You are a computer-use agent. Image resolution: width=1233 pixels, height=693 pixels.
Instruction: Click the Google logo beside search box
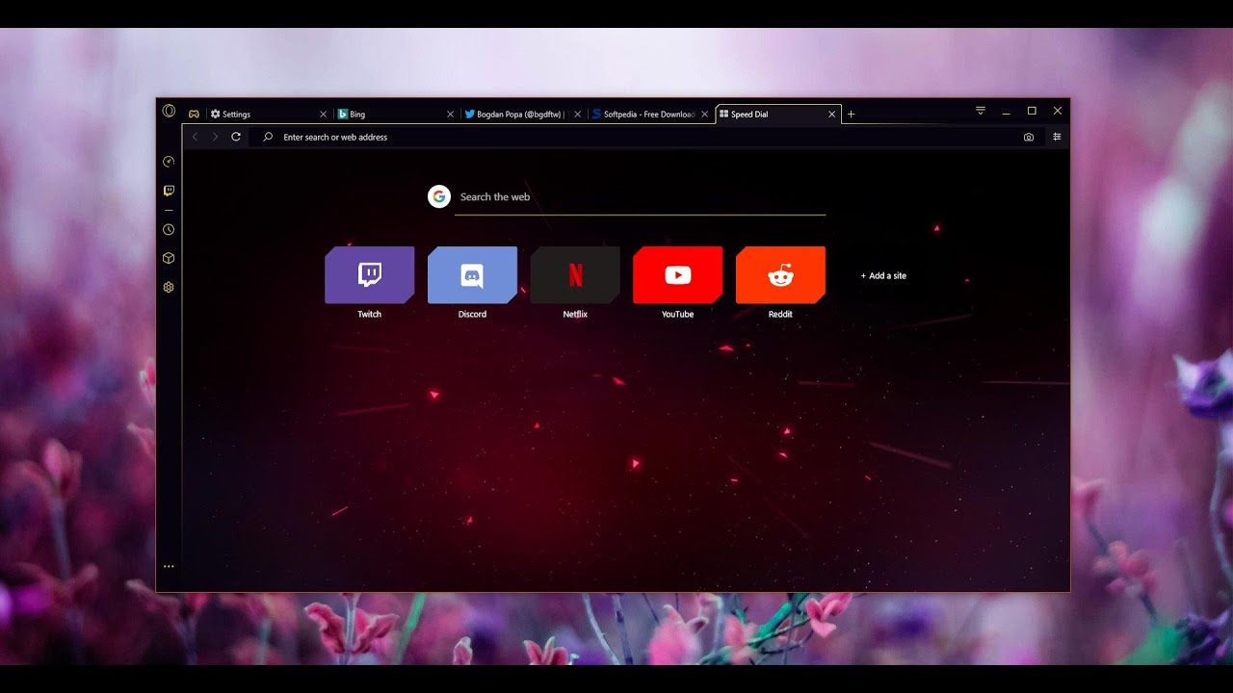tap(439, 196)
